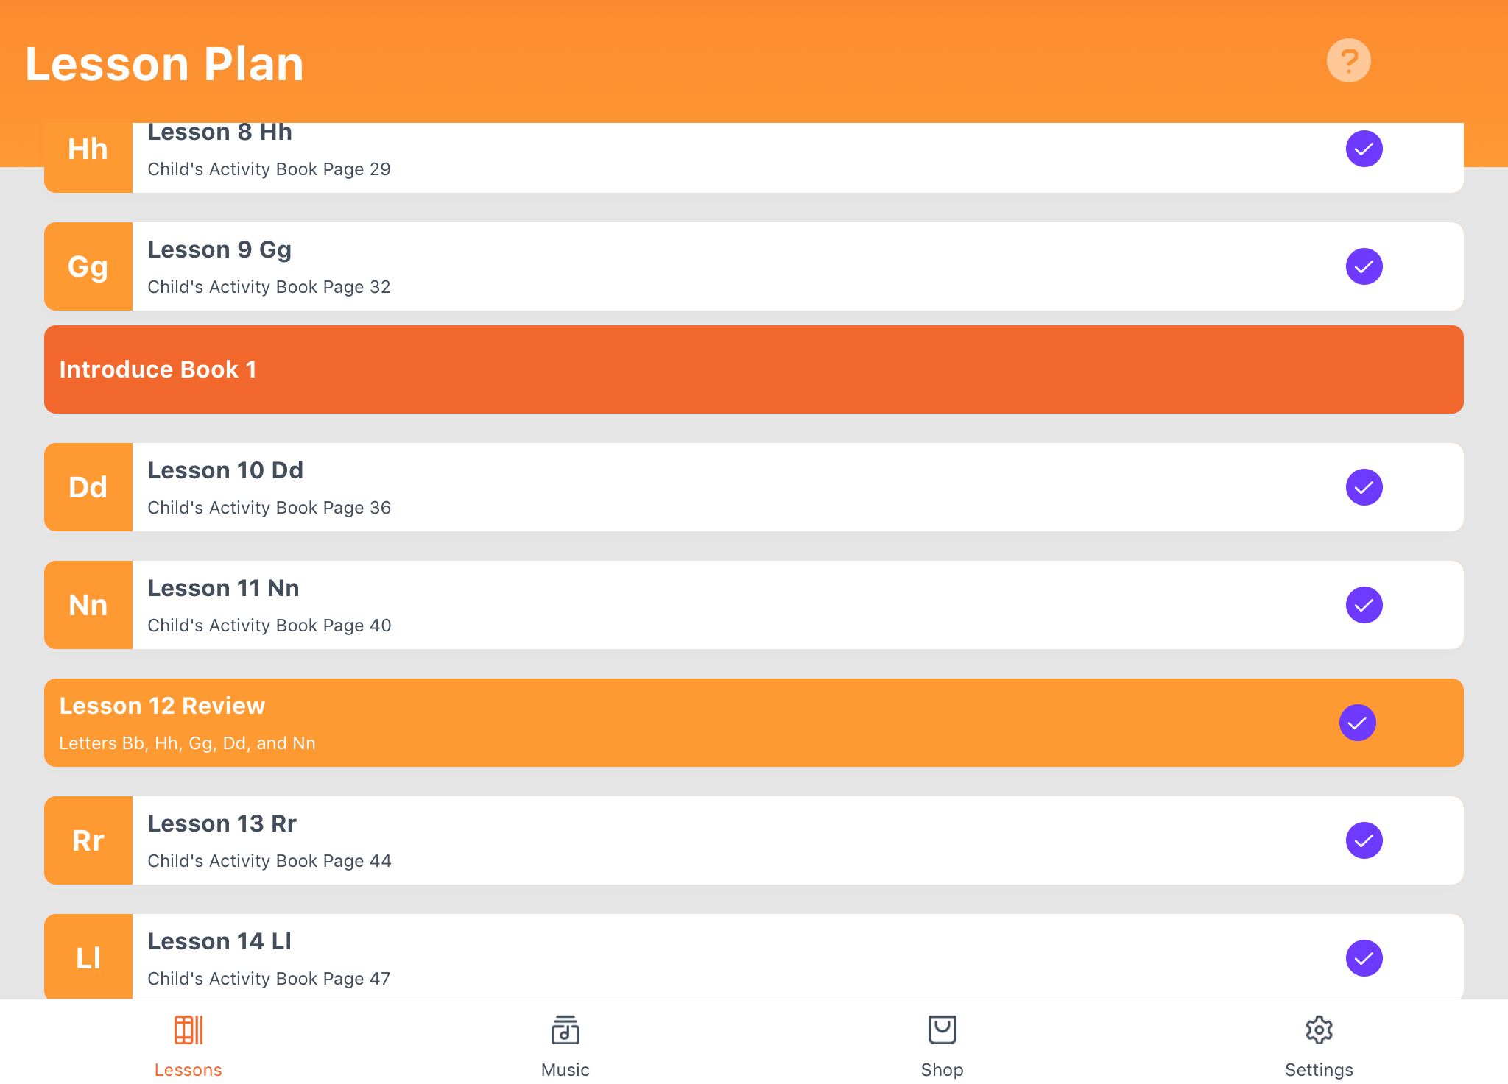Uncheck Lesson 9 Gg completion mark
The height and width of the screenshot is (1084, 1508).
click(1364, 266)
